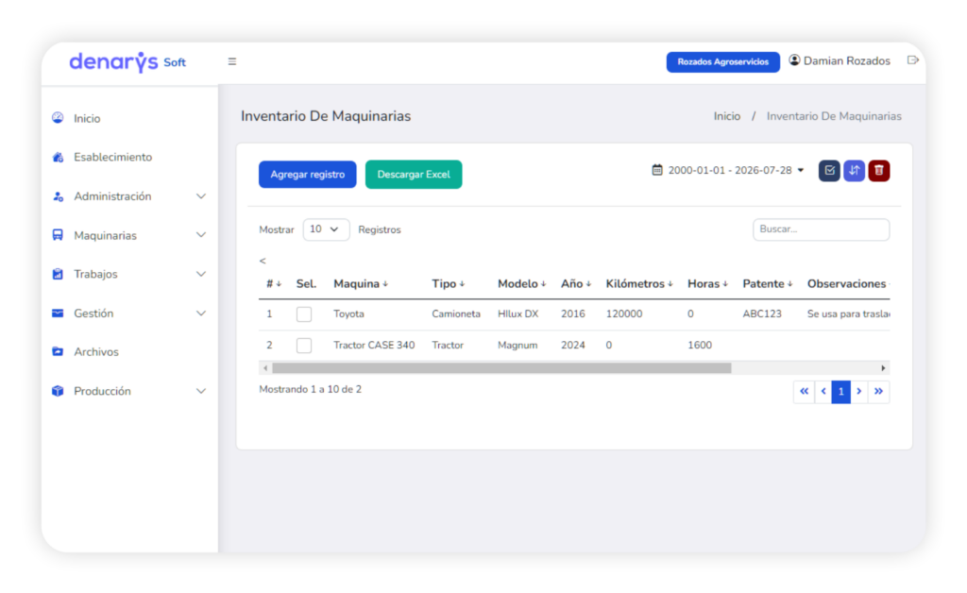The width and height of the screenshot is (967, 593).
Task: Expand the Producción menu chevron
Action: (201, 391)
